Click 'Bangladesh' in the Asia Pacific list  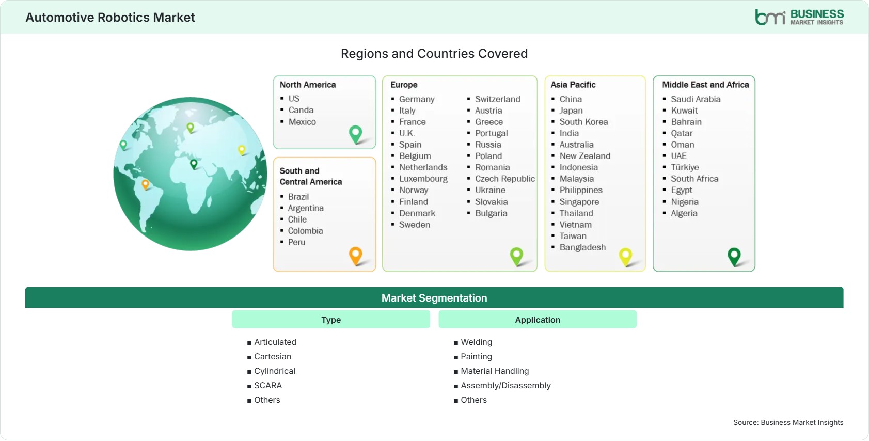pyautogui.click(x=583, y=247)
